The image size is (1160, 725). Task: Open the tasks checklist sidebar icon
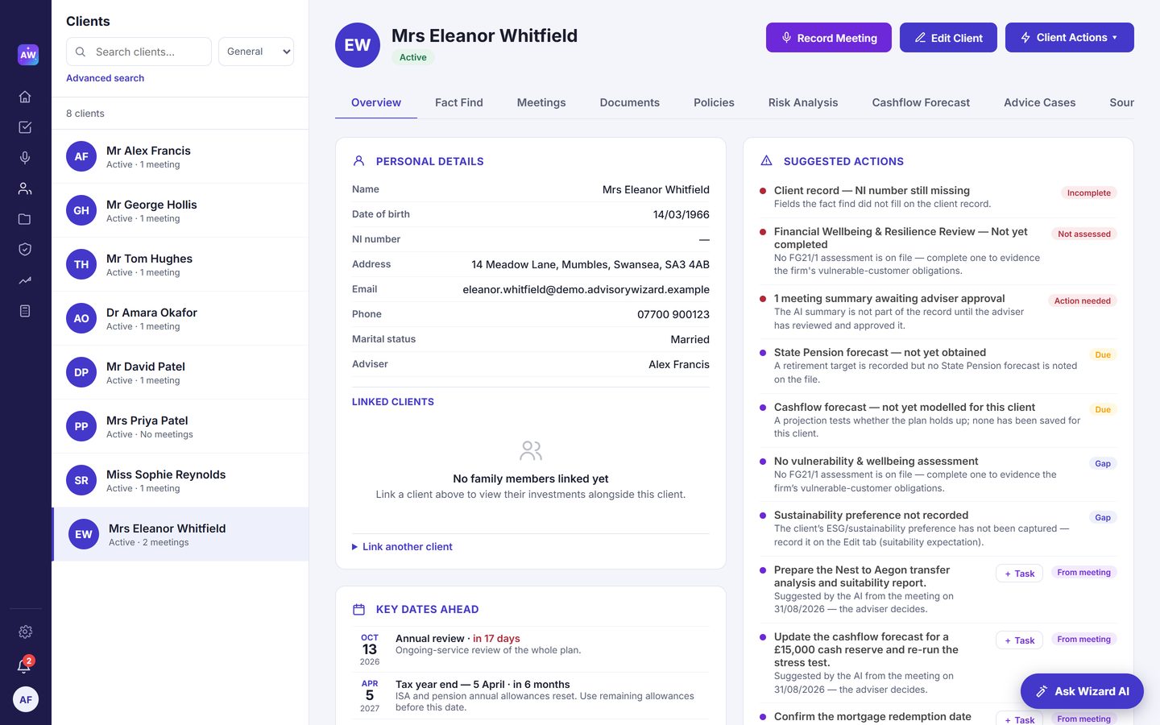click(25, 127)
